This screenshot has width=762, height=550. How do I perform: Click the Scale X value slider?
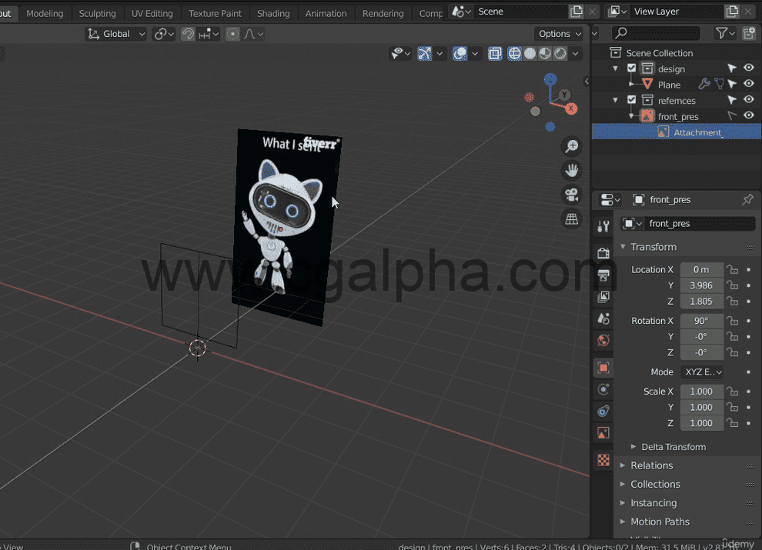(701, 391)
